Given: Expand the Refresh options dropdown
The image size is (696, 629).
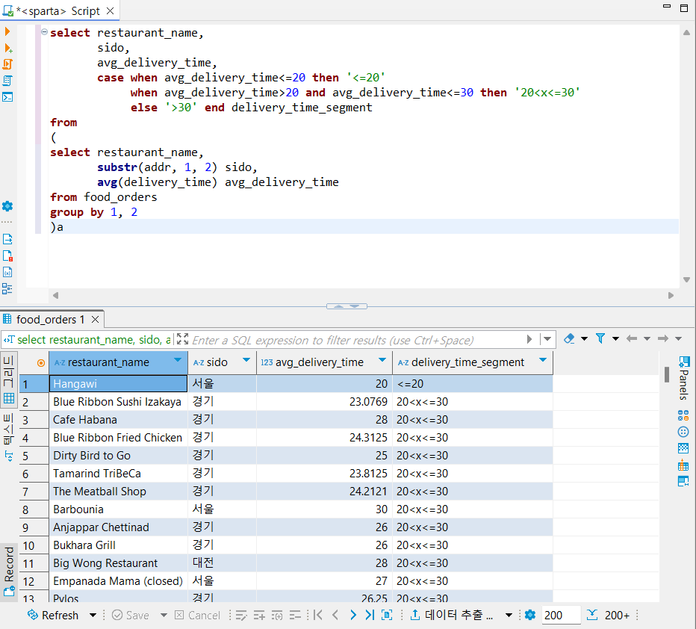Looking at the screenshot, I should (x=93, y=616).
